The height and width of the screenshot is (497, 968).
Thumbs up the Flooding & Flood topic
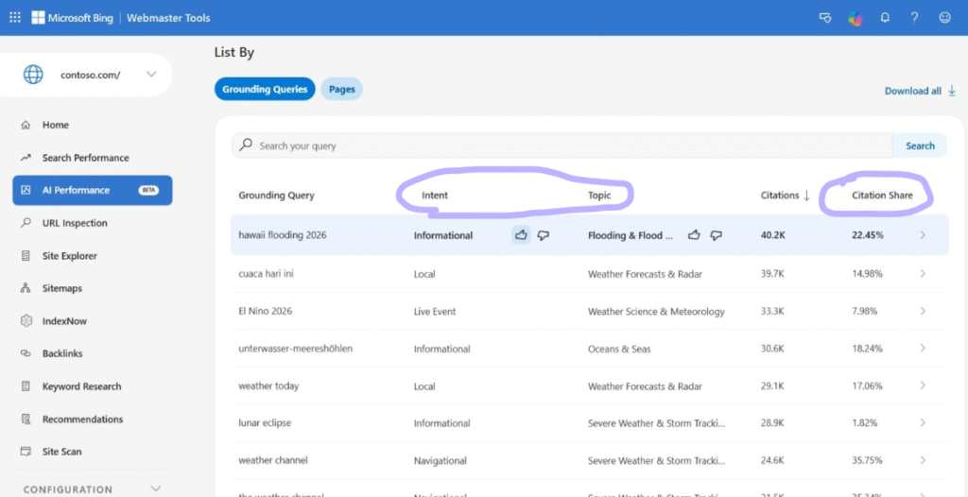click(x=694, y=235)
